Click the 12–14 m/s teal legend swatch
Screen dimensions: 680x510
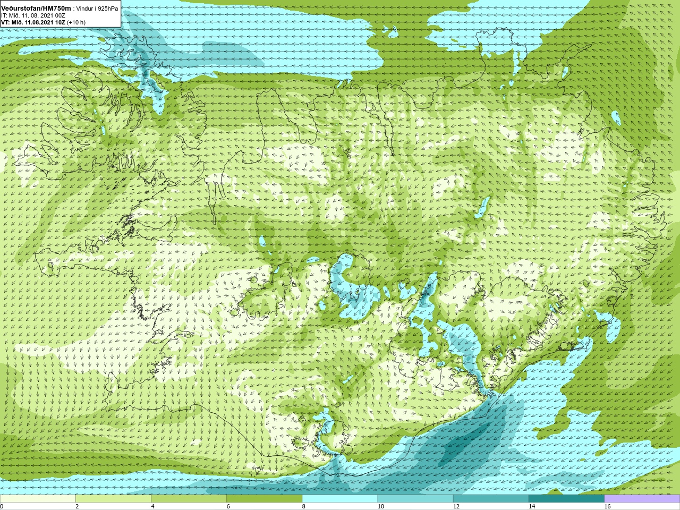coord(491,498)
